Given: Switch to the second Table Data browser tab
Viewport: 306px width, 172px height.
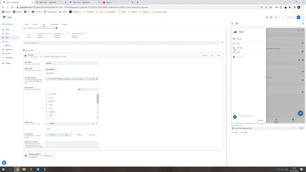Looking at the screenshot, I should (84, 2).
